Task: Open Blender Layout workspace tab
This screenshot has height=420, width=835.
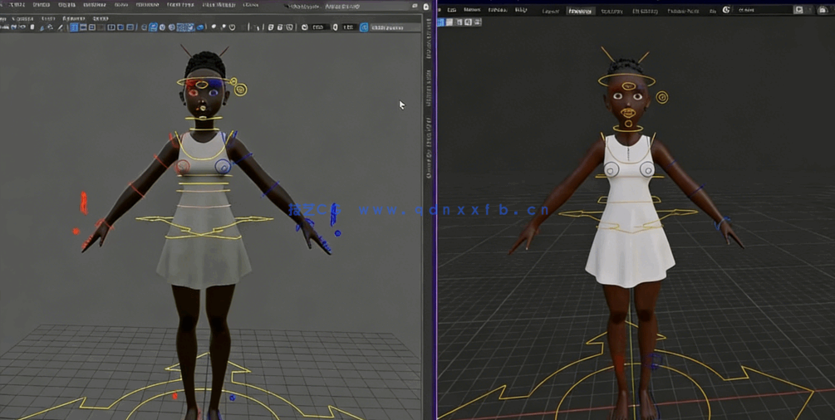Action: [550, 11]
